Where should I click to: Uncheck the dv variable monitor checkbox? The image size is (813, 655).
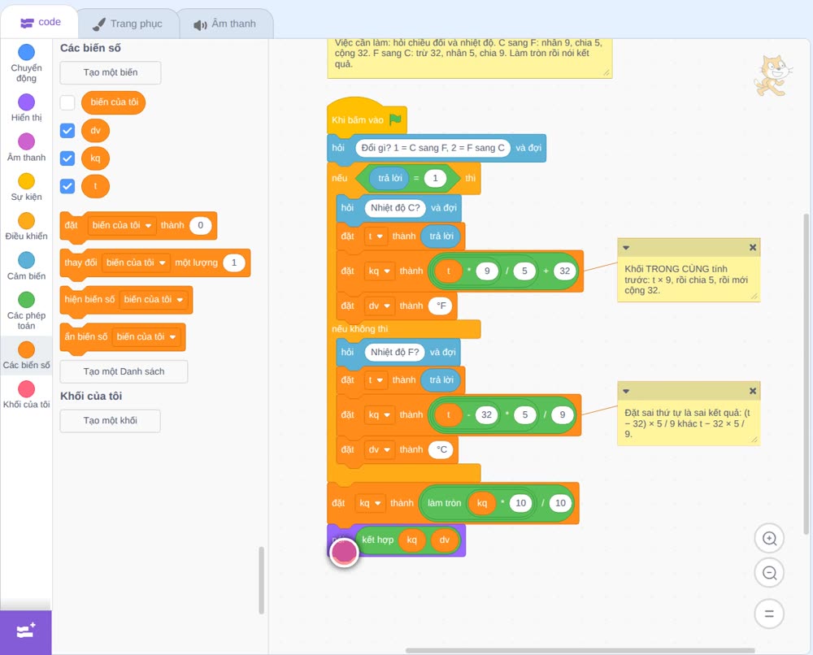click(67, 130)
